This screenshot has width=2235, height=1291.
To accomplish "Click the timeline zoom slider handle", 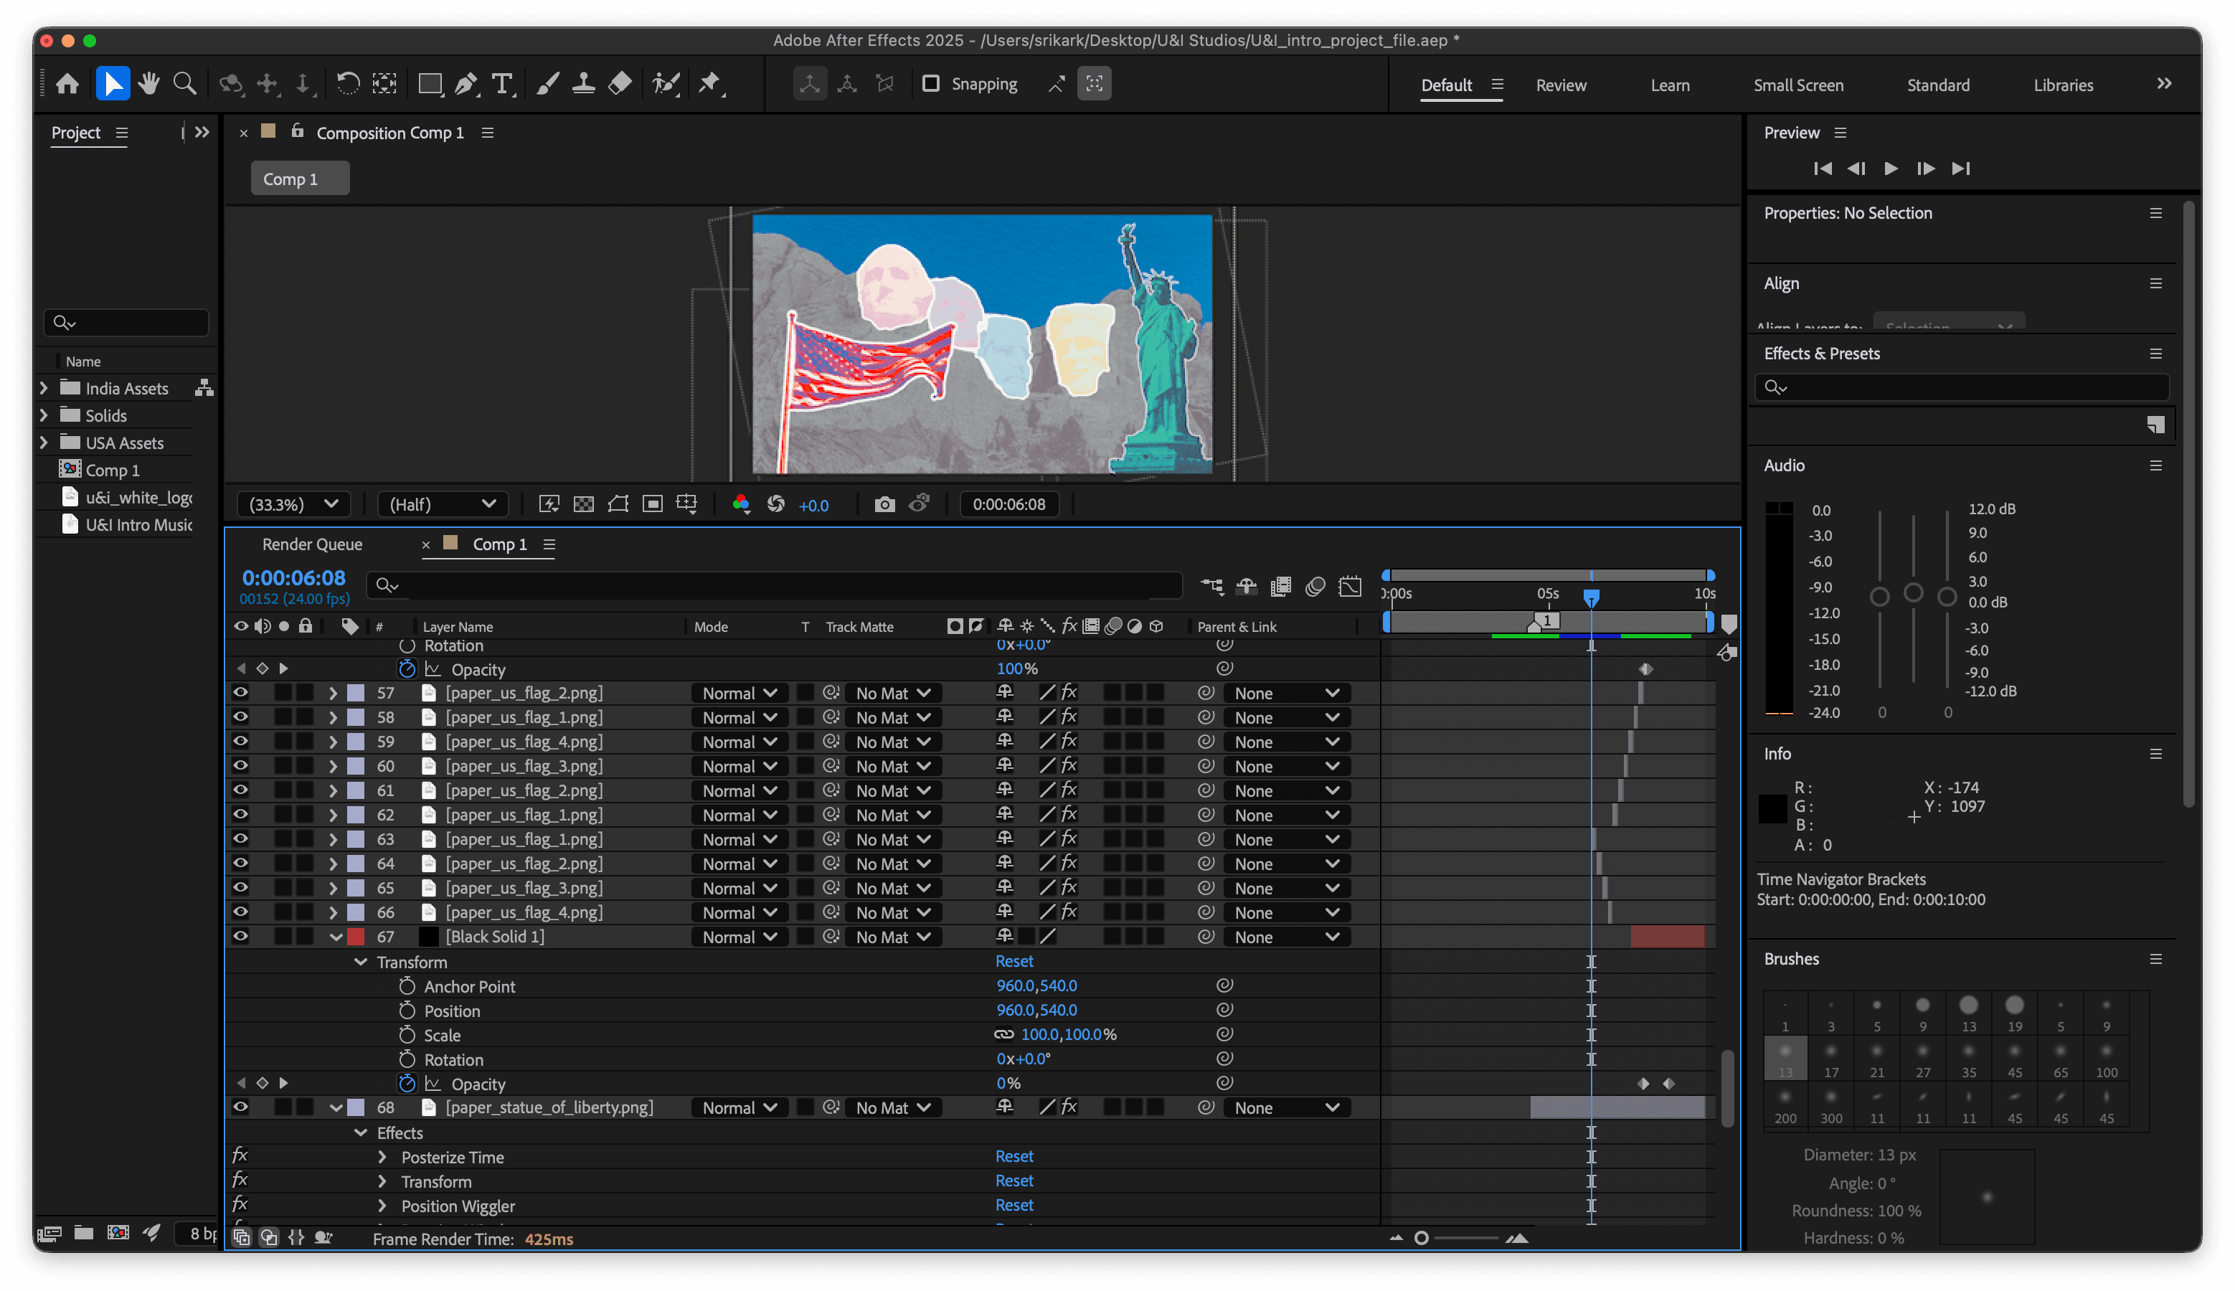I will click(1421, 1238).
